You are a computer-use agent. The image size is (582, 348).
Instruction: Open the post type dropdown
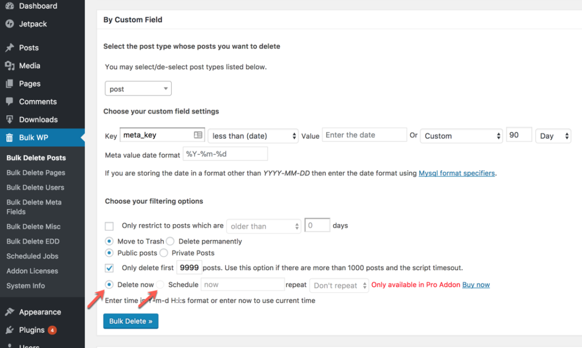pyautogui.click(x=138, y=88)
